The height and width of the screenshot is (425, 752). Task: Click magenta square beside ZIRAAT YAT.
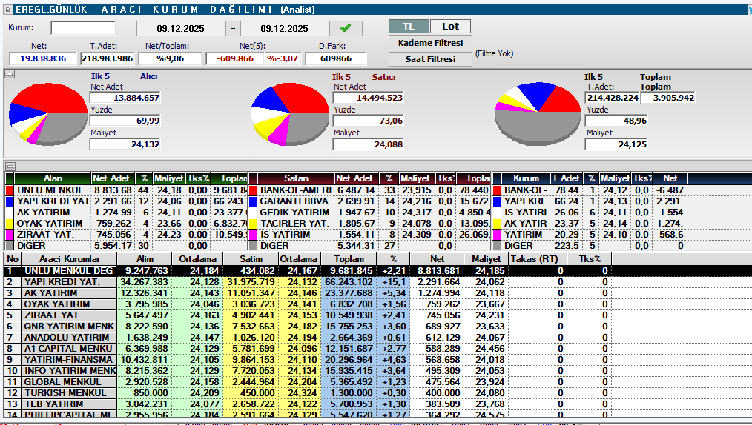tap(10, 235)
